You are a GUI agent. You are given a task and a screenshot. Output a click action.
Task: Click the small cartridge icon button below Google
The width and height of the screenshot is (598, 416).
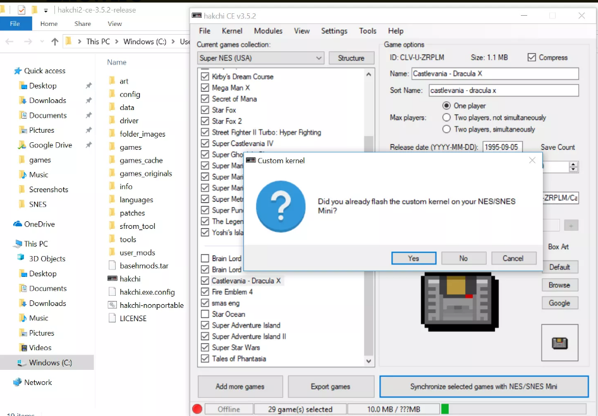(x=559, y=343)
